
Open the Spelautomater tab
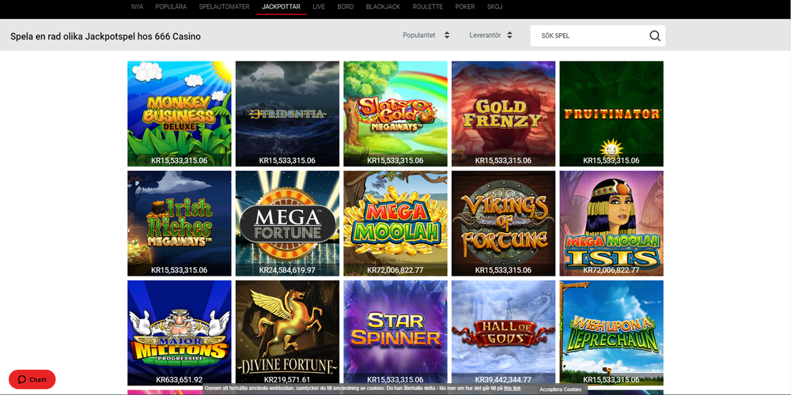click(x=225, y=7)
